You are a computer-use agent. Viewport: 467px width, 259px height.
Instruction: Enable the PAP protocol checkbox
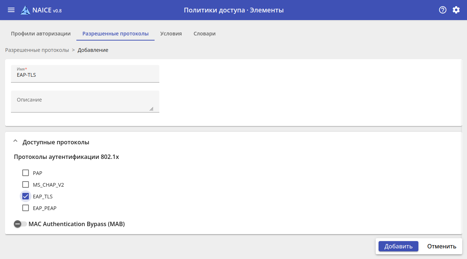point(26,173)
